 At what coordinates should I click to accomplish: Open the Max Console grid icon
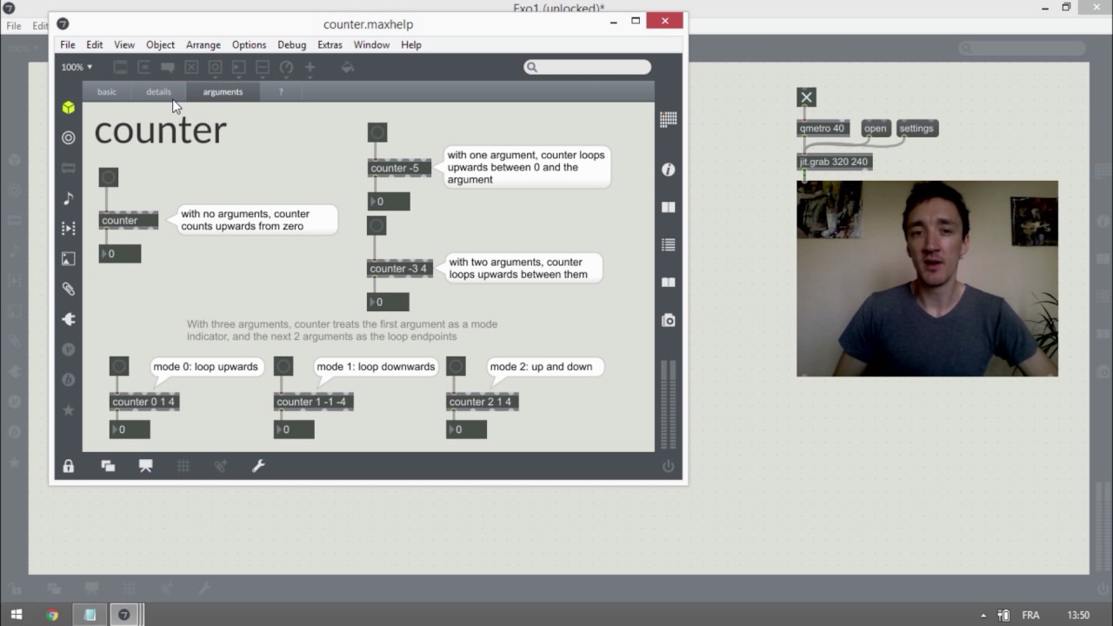(x=668, y=120)
